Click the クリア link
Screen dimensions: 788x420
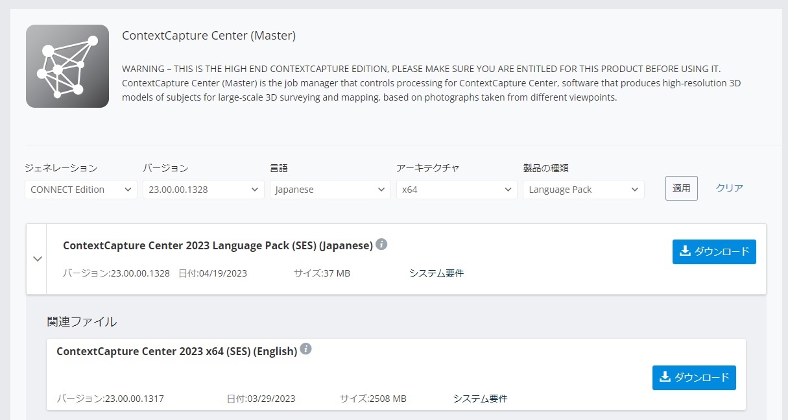730,188
